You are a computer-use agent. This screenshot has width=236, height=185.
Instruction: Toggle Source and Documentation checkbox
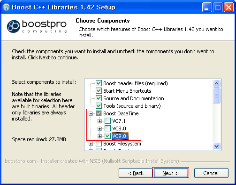click(x=99, y=98)
